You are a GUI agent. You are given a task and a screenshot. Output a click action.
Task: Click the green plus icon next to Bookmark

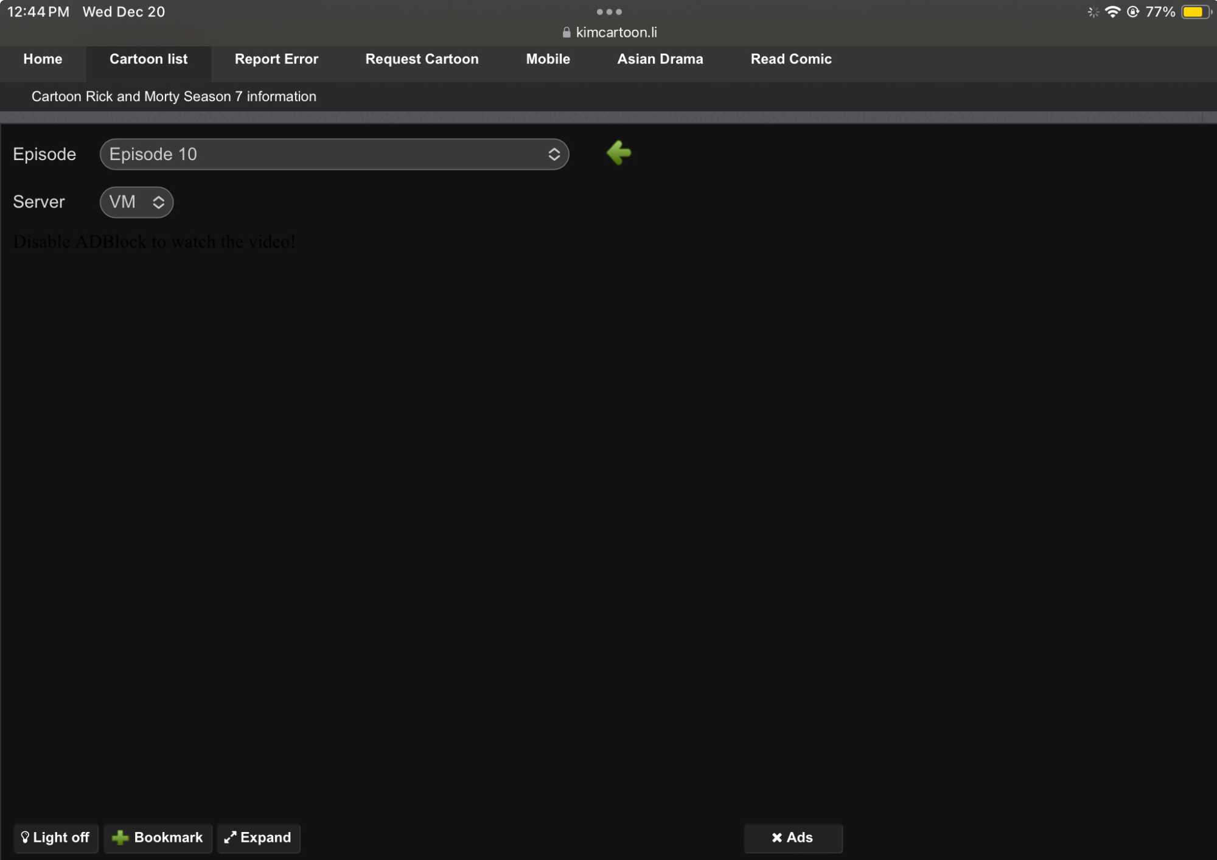pyautogui.click(x=119, y=837)
